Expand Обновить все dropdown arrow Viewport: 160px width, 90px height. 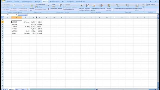33,10
